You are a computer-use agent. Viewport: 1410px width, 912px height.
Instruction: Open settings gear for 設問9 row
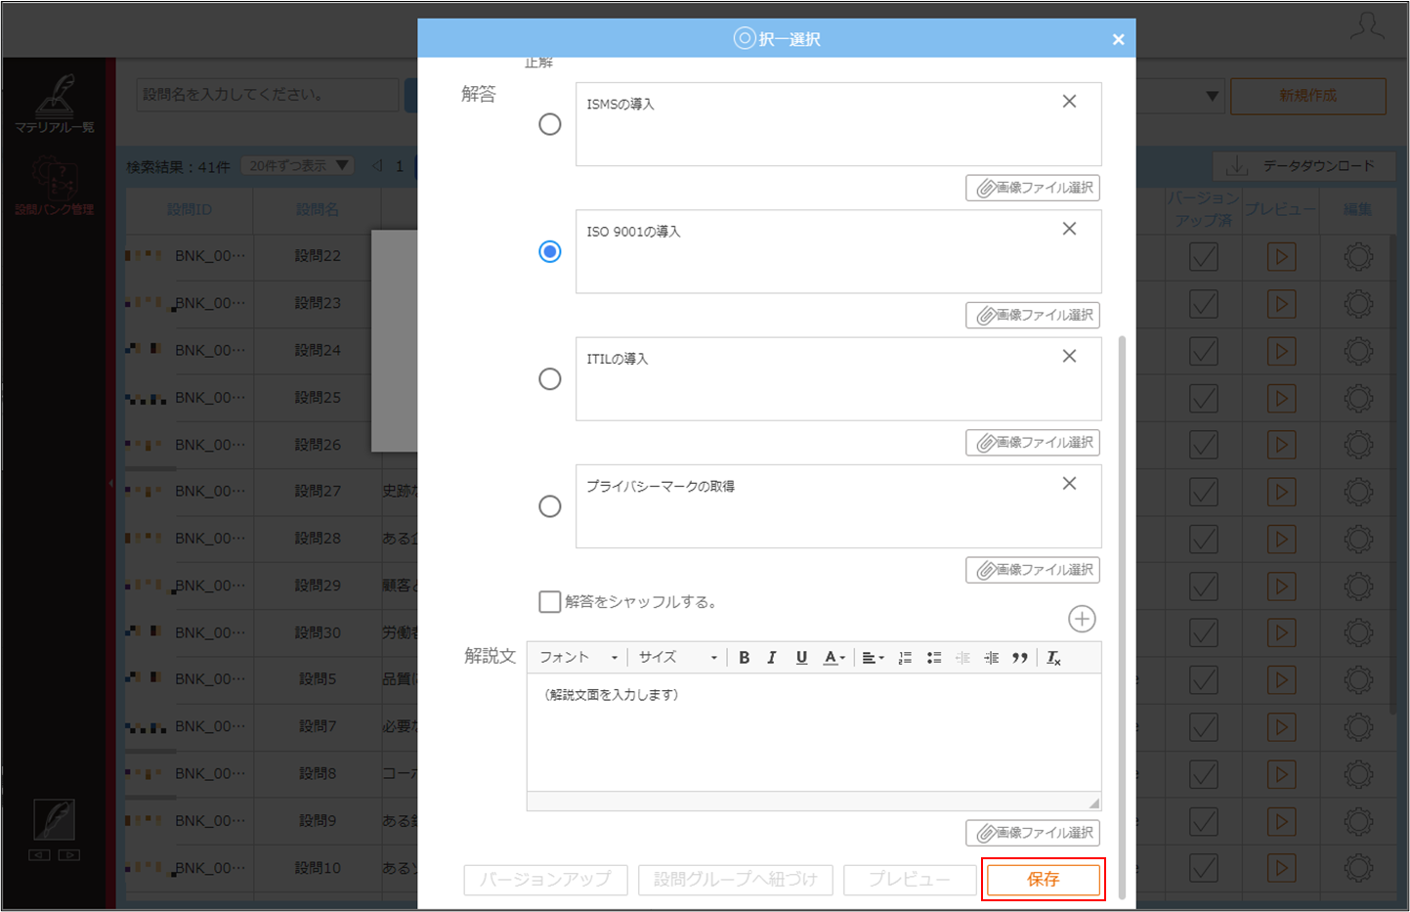click(x=1358, y=821)
